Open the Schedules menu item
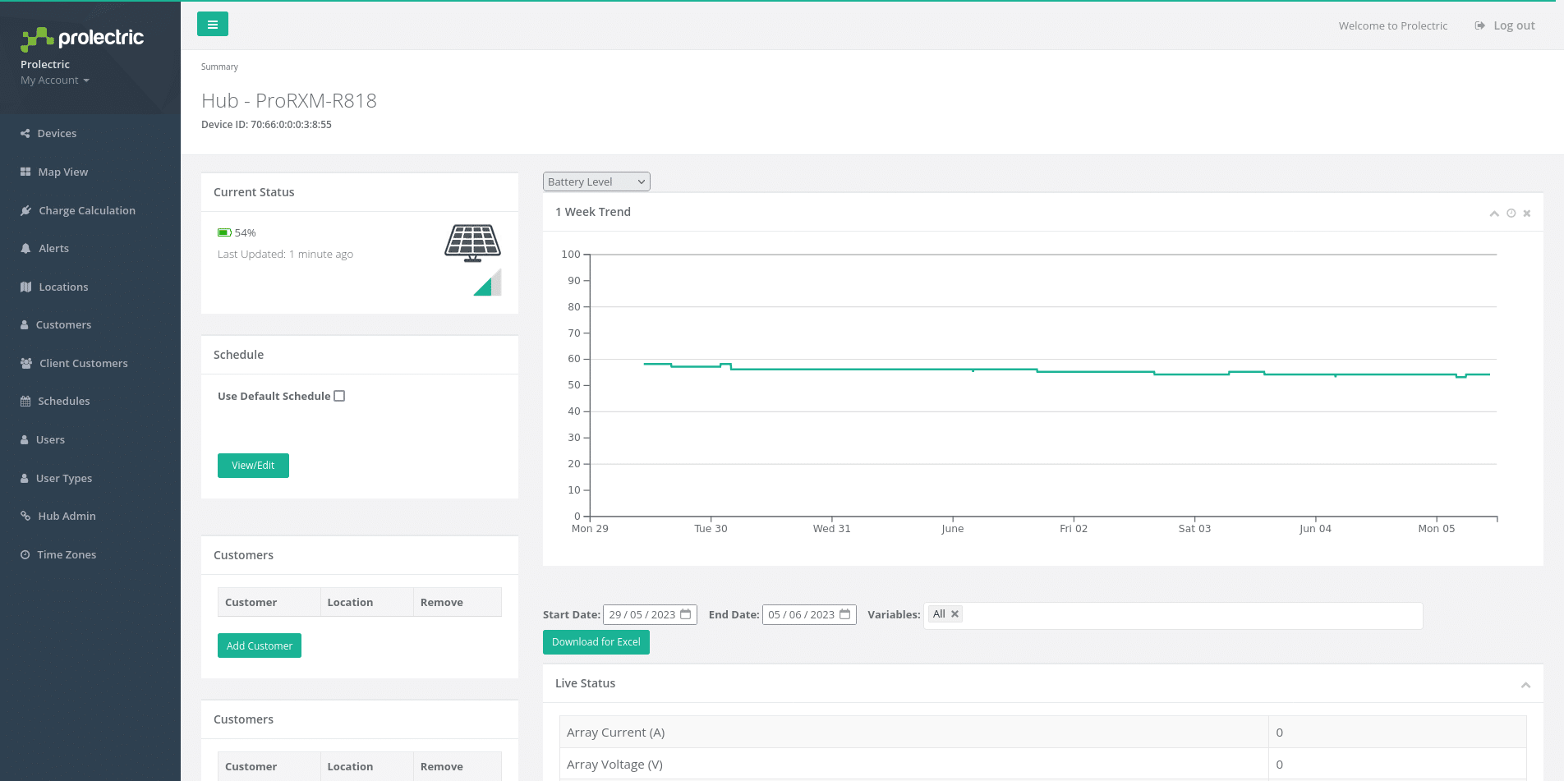Image resolution: width=1564 pixels, height=781 pixels. pos(64,401)
